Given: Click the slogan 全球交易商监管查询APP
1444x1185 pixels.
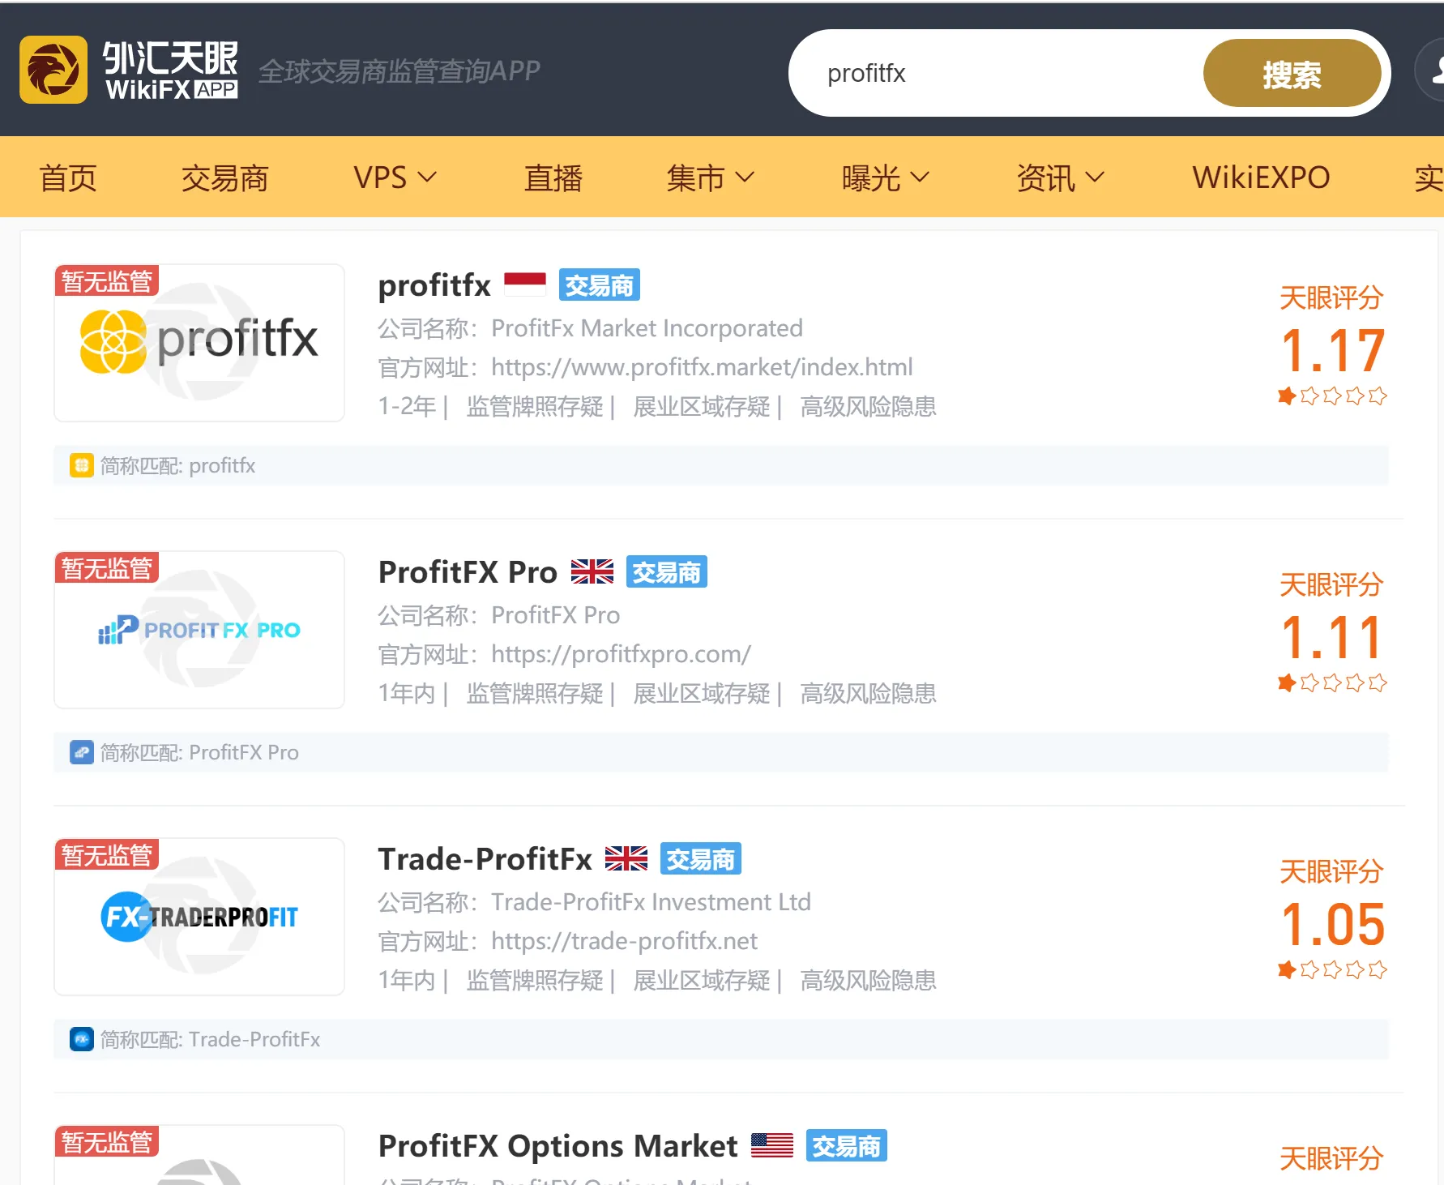Looking at the screenshot, I should [x=399, y=71].
